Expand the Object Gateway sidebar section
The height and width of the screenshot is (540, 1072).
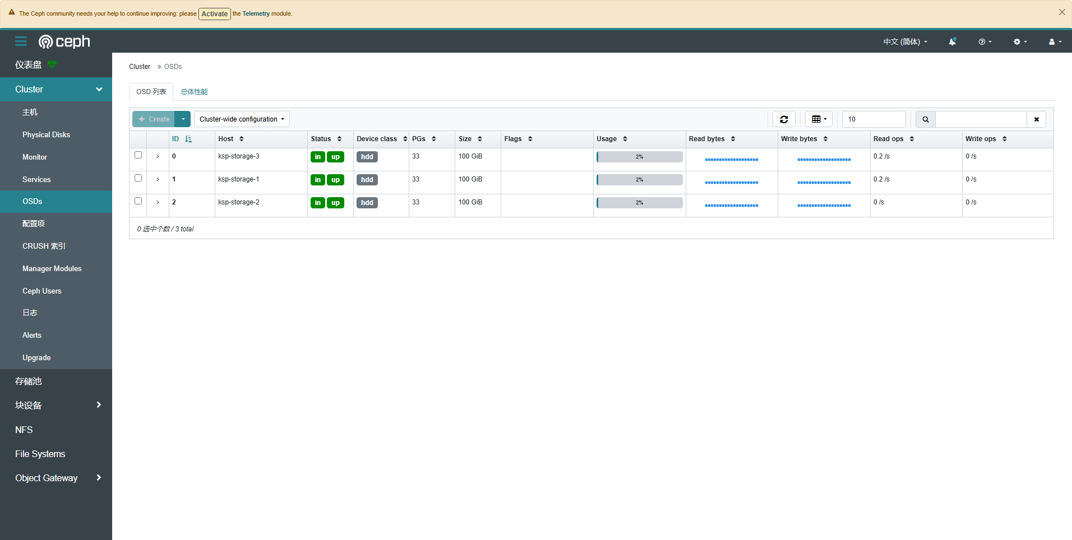(x=56, y=478)
